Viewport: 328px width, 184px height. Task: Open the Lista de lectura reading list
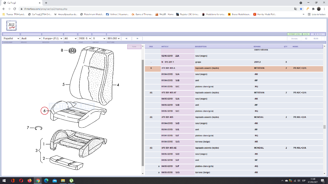pyautogui.click(x=317, y=14)
